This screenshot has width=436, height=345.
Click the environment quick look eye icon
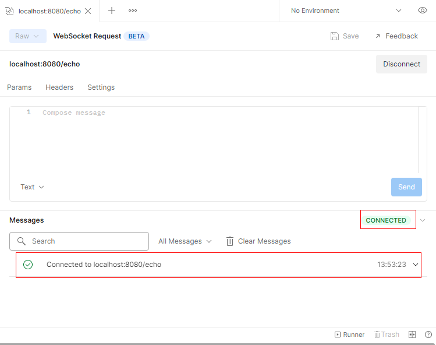click(423, 10)
